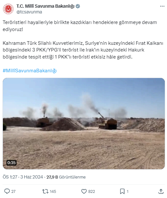Click the share upload icon
The height and width of the screenshot is (198, 167).
[161, 191]
